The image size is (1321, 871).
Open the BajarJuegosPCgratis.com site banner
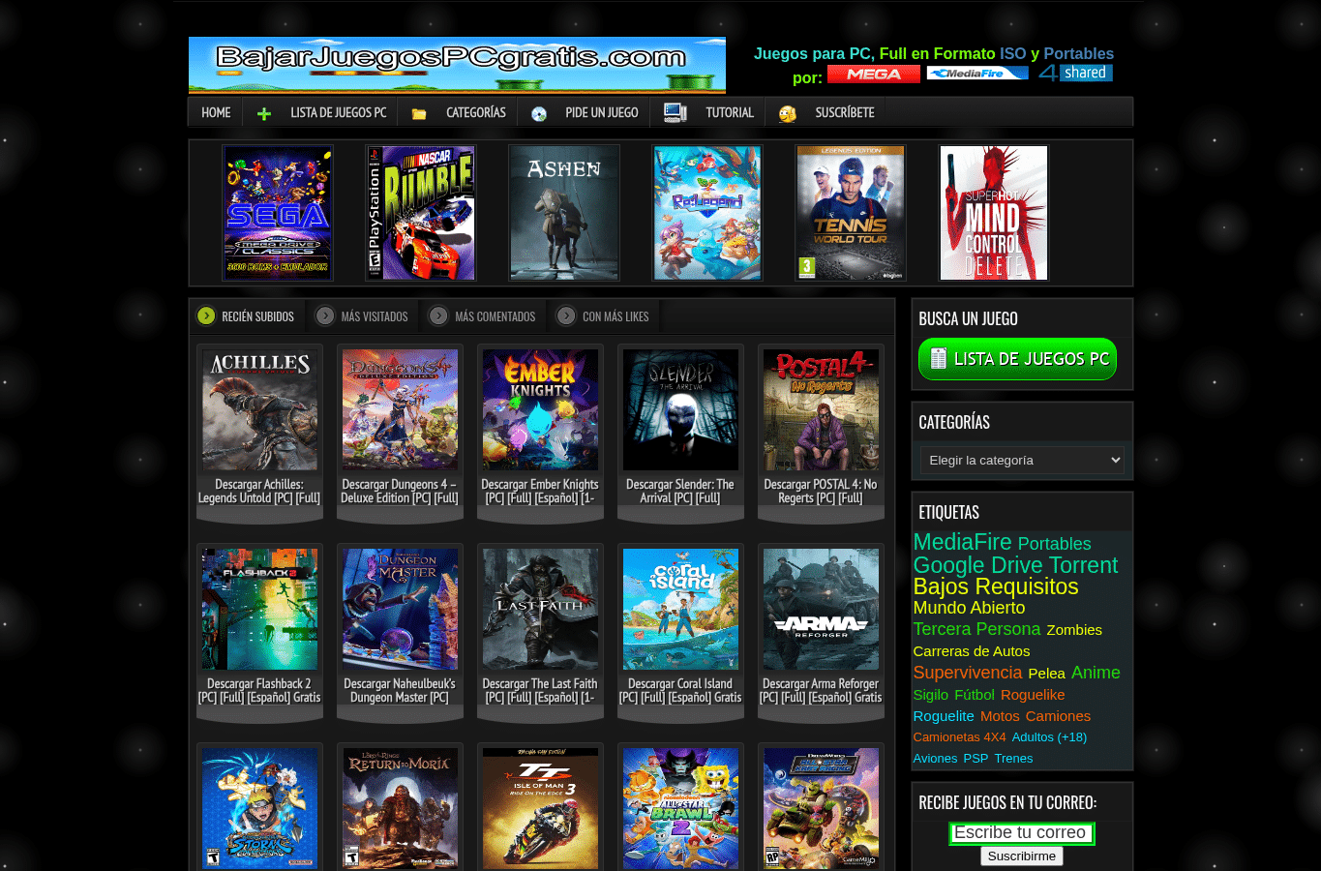pos(457,65)
